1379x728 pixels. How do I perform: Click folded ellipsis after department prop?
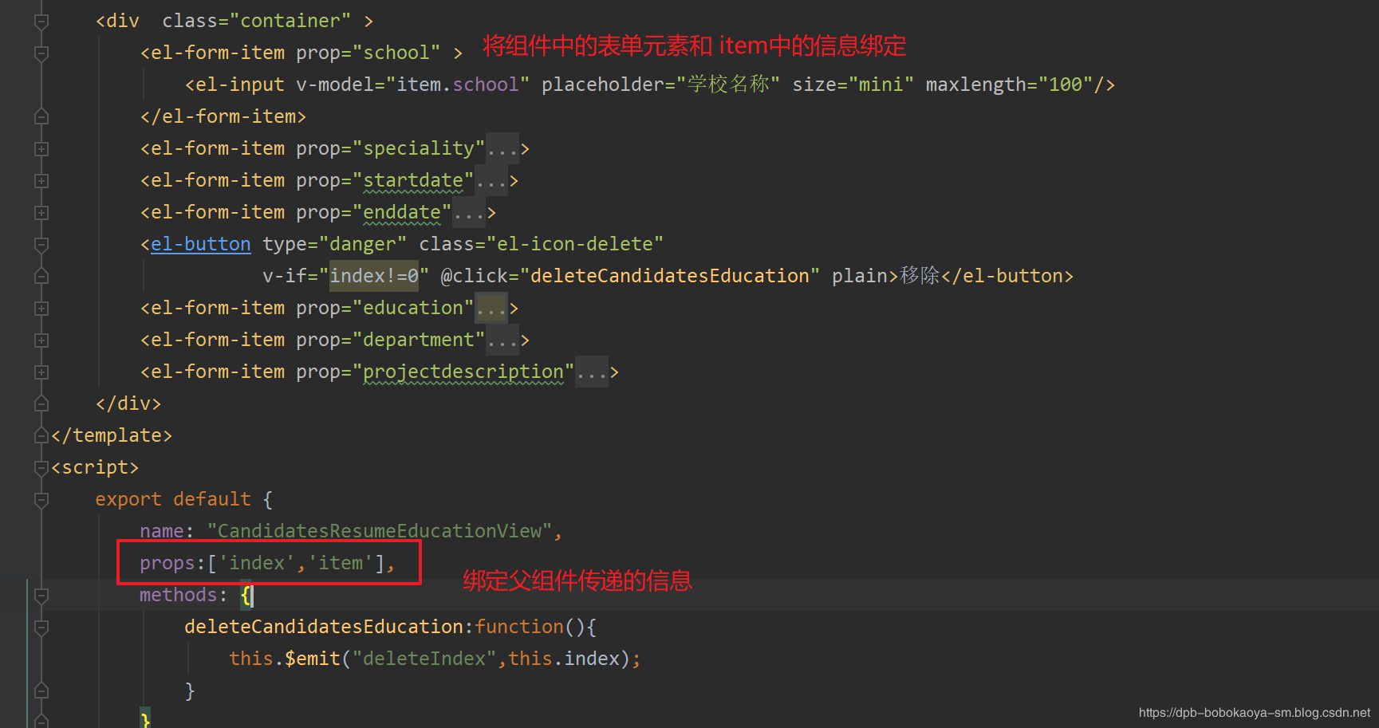point(502,340)
